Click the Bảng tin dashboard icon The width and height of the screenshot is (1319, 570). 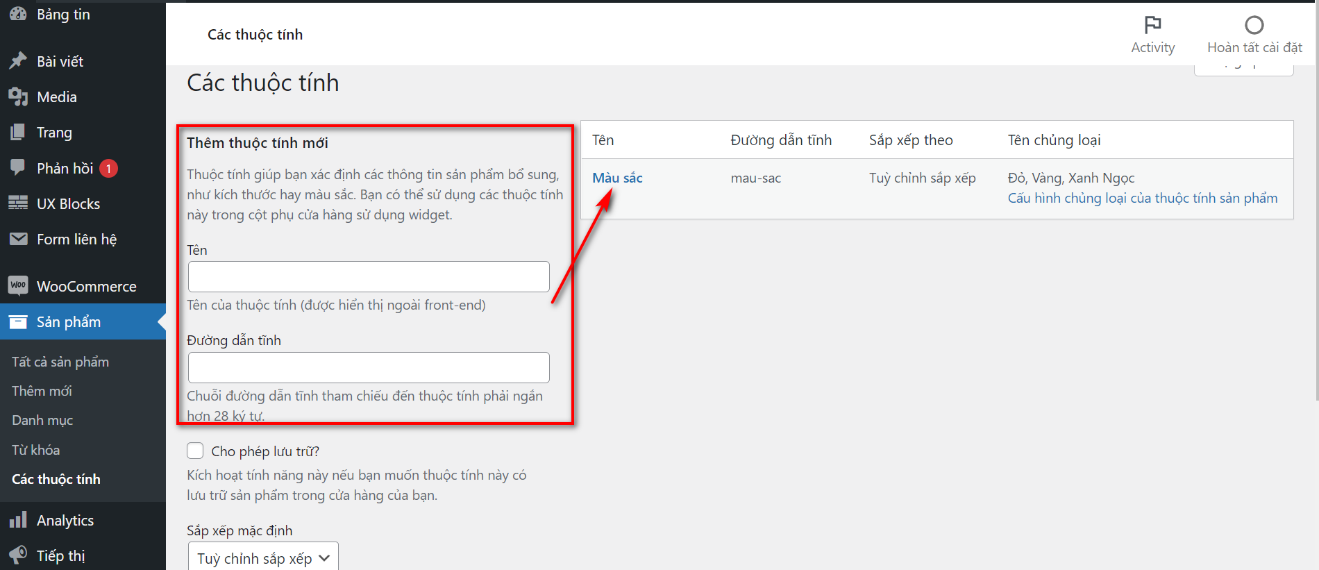point(18,14)
